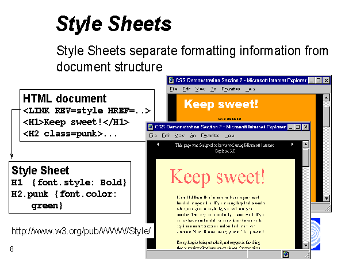Open View menu in front Internet Explorer window
This screenshot has height=259, width=345.
click(x=179, y=135)
